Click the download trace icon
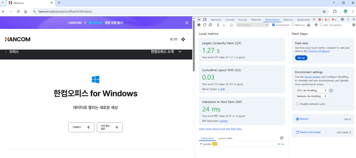 tap(224, 25)
